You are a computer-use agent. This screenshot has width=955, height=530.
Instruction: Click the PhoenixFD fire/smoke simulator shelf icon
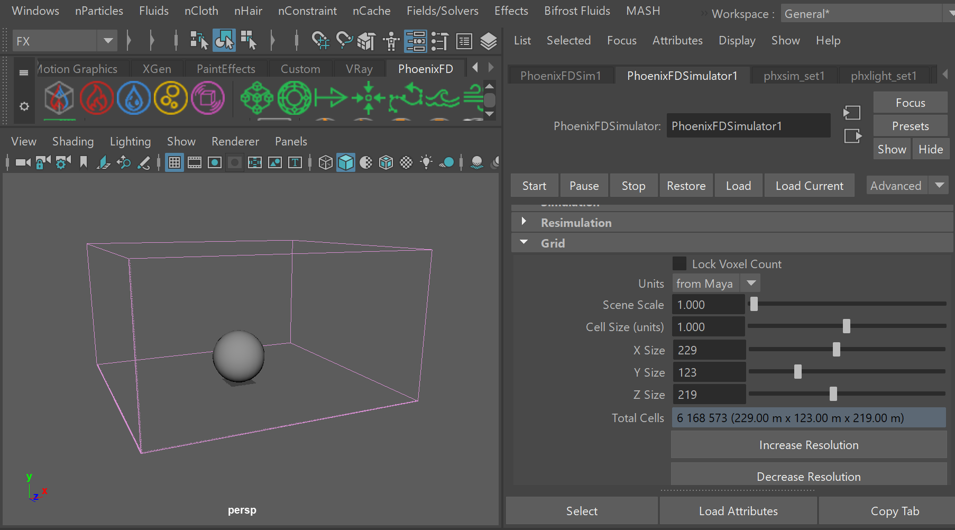[59, 98]
